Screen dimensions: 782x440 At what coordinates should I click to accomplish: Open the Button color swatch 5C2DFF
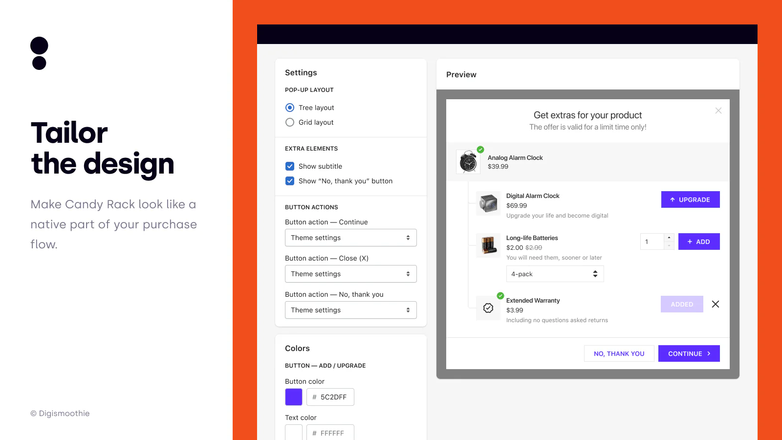(x=294, y=397)
